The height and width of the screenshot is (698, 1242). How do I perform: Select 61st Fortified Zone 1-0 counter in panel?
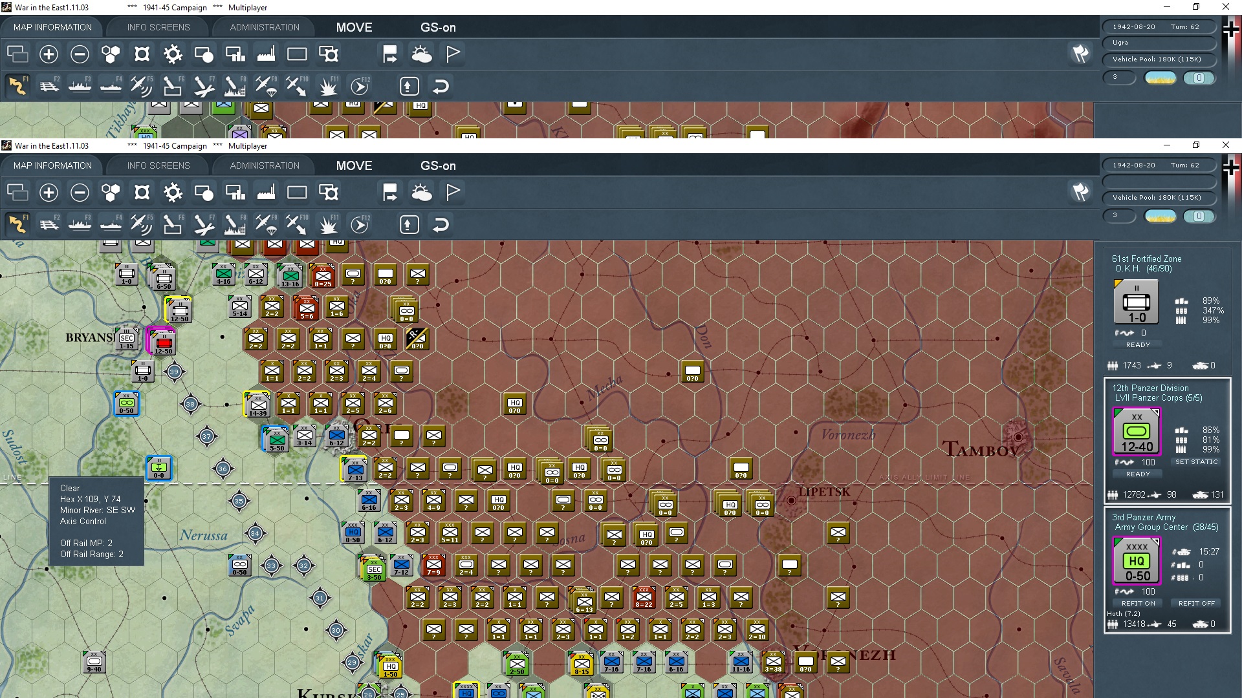coord(1137,302)
